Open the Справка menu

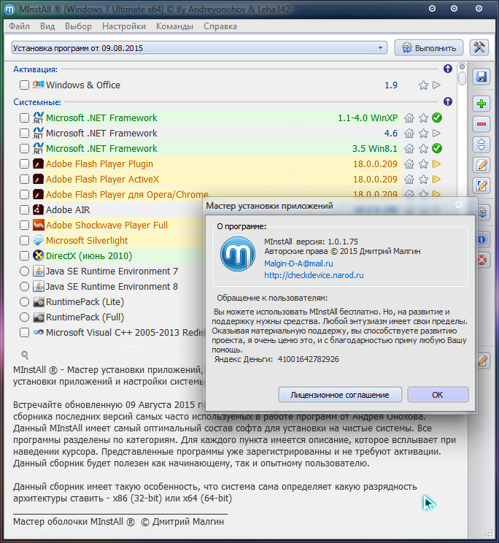220,26
